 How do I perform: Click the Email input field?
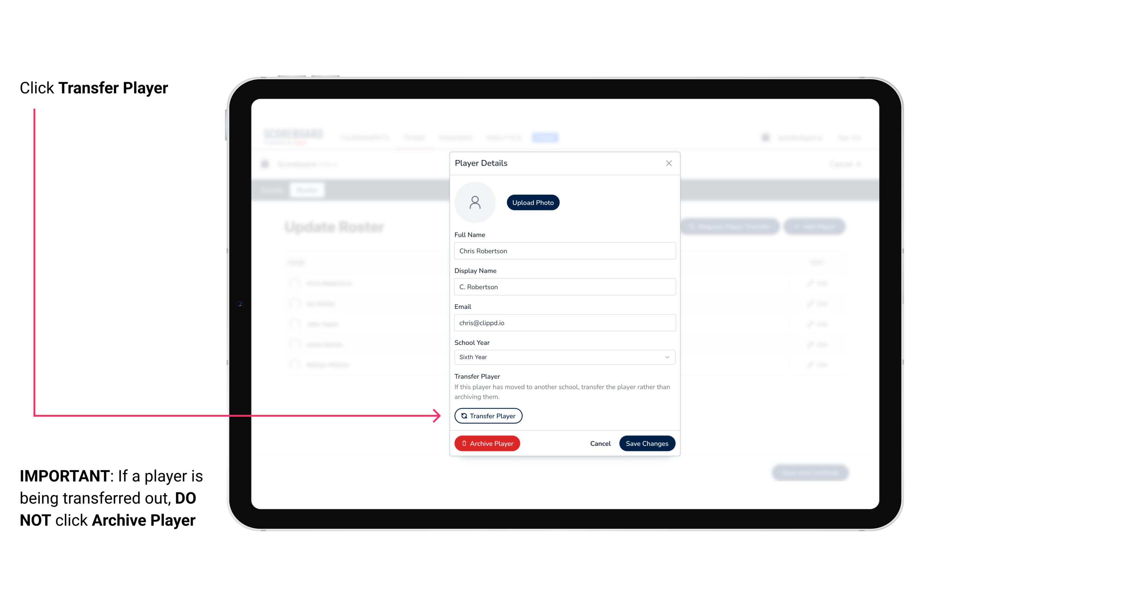click(x=563, y=322)
